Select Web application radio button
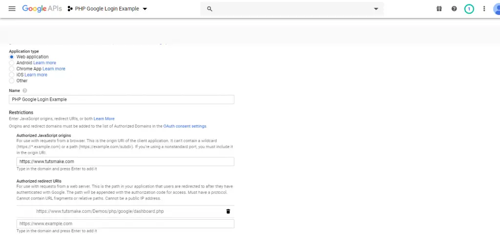Image resolution: width=500 pixels, height=242 pixels. 12,57
